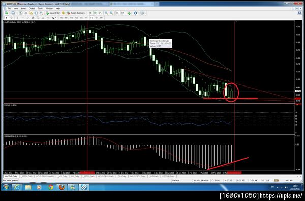Switch chart to candlesticks

(96, 13)
